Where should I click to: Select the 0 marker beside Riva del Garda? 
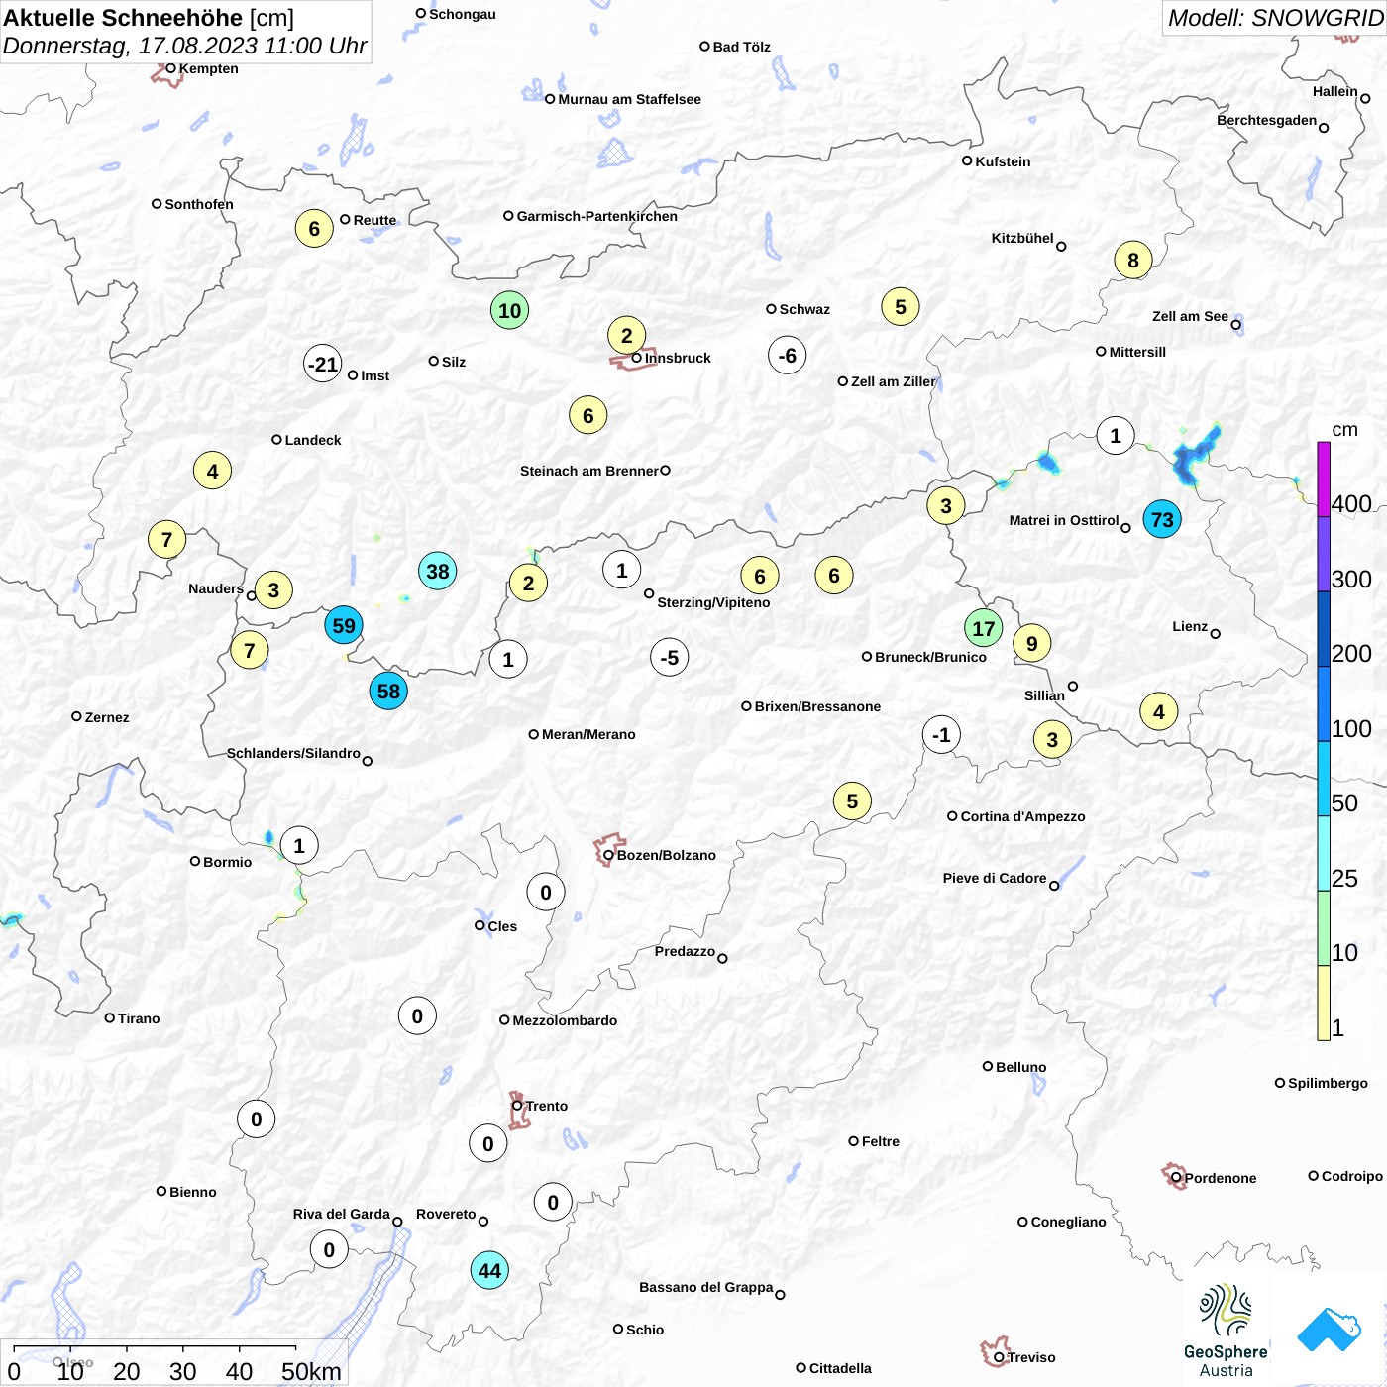tap(329, 1250)
